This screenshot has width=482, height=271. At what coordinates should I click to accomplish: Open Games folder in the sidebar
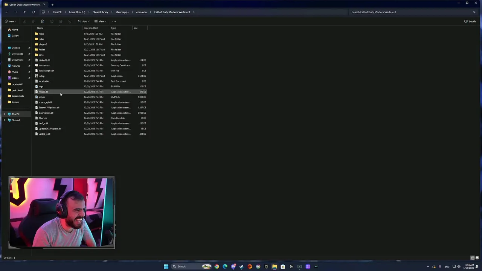[x=13, y=102]
